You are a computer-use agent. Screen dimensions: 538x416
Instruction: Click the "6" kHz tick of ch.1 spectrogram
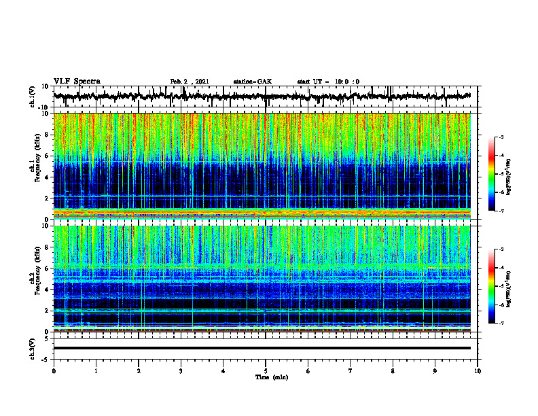[x=48, y=156]
